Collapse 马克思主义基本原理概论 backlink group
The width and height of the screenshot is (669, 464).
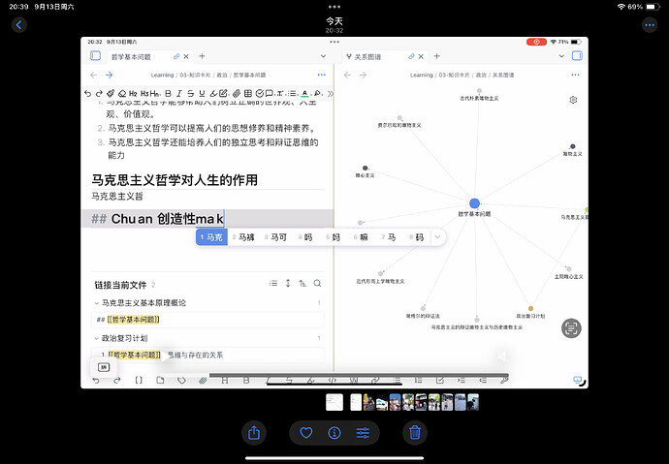tap(97, 303)
